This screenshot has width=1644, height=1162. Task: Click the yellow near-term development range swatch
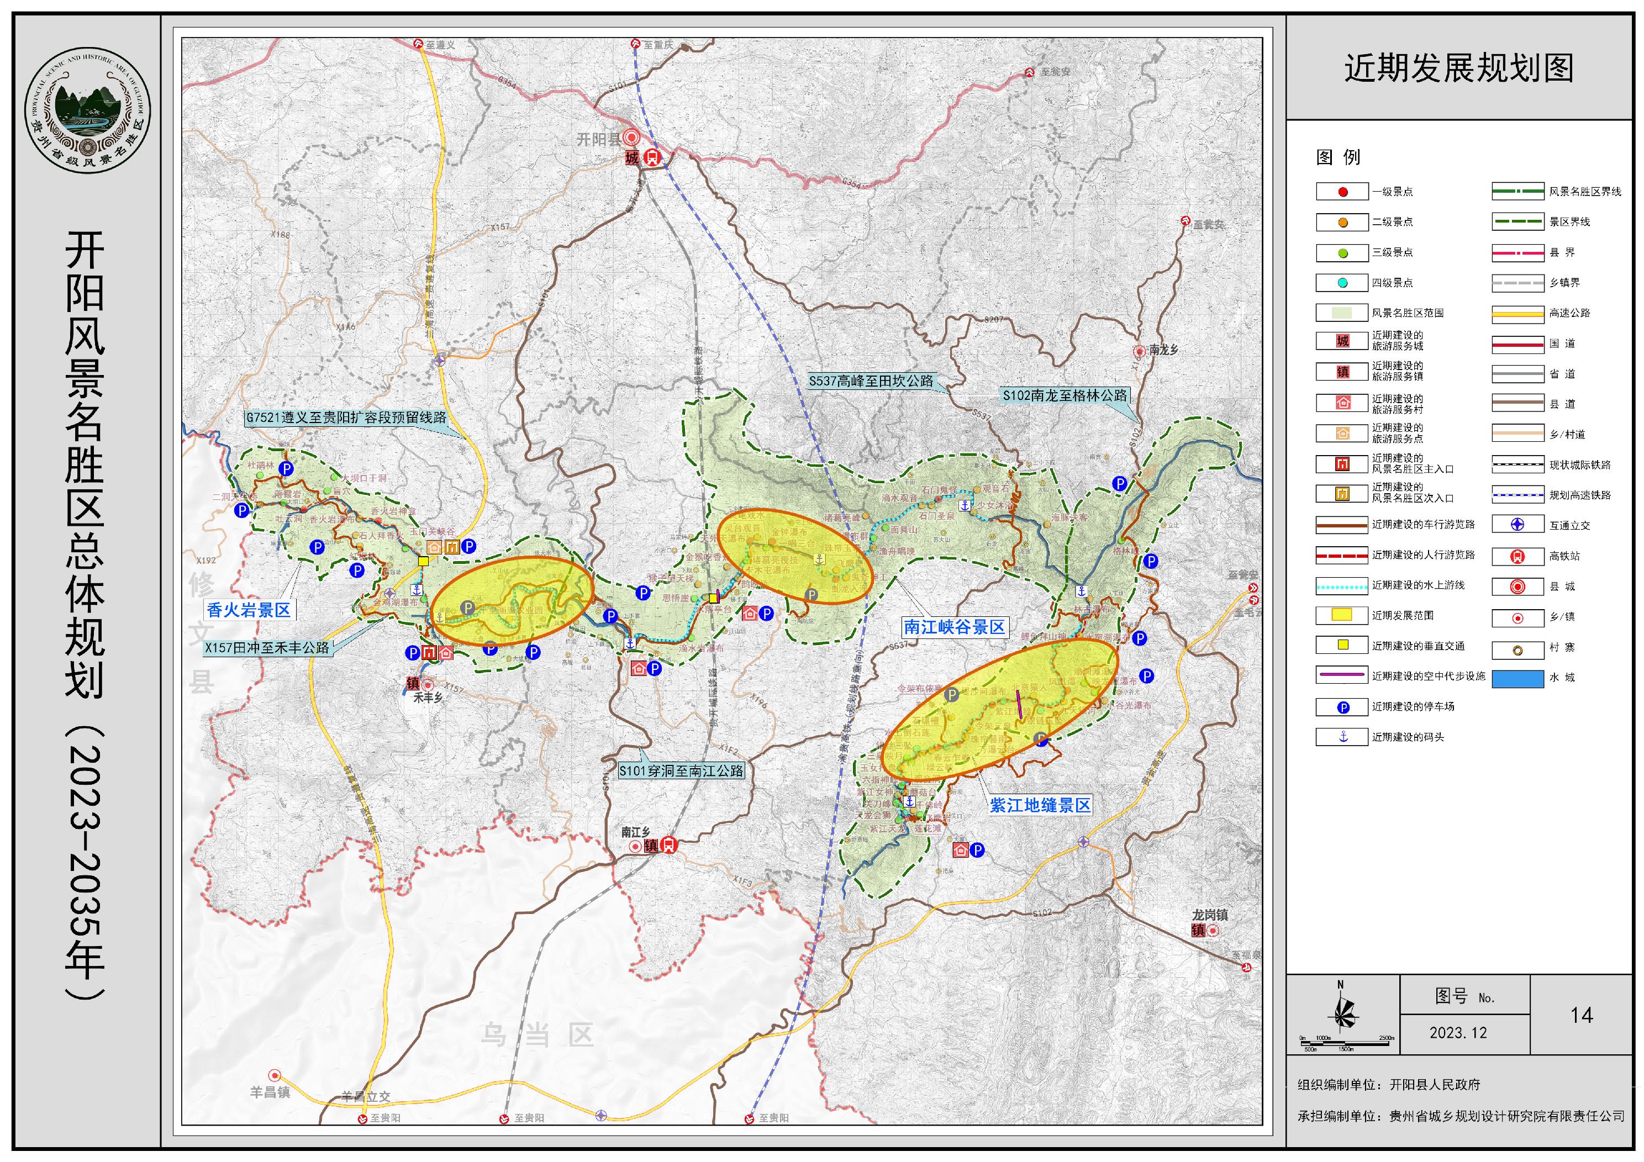(1342, 615)
